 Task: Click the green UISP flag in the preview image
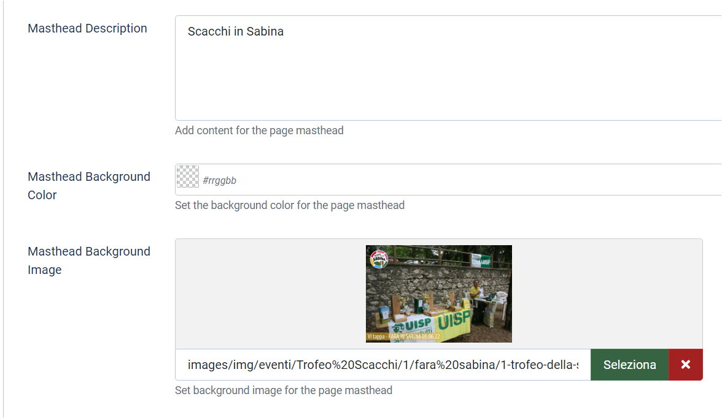click(x=482, y=260)
